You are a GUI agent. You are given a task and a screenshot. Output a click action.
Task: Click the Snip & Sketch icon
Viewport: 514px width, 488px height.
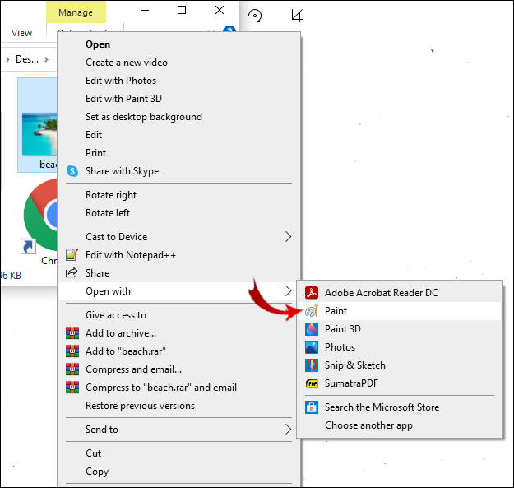pos(312,365)
